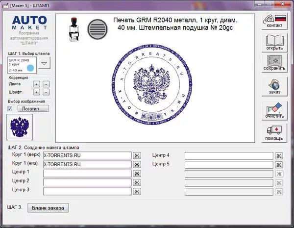The width and height of the screenshot is (294, 228).
Task: Click the 'ШАГ 1. Выбор штампа' label
Action: point(29,53)
